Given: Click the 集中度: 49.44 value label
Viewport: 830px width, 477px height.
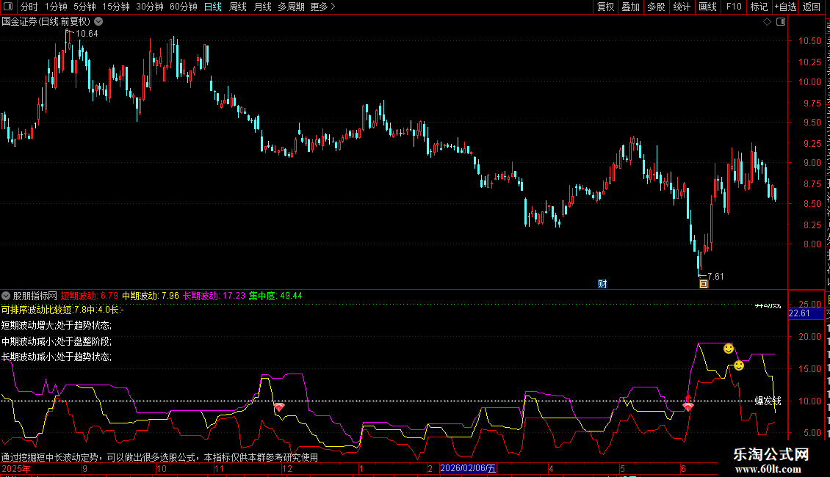Looking at the screenshot, I should [275, 296].
